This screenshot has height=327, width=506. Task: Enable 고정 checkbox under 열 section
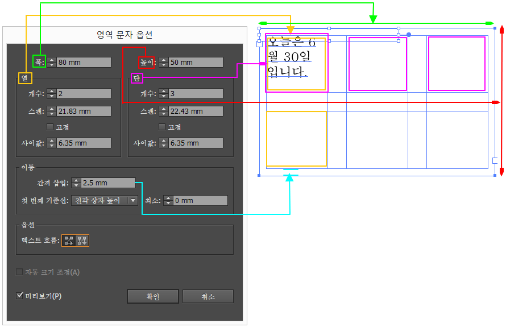pyautogui.click(x=50, y=127)
